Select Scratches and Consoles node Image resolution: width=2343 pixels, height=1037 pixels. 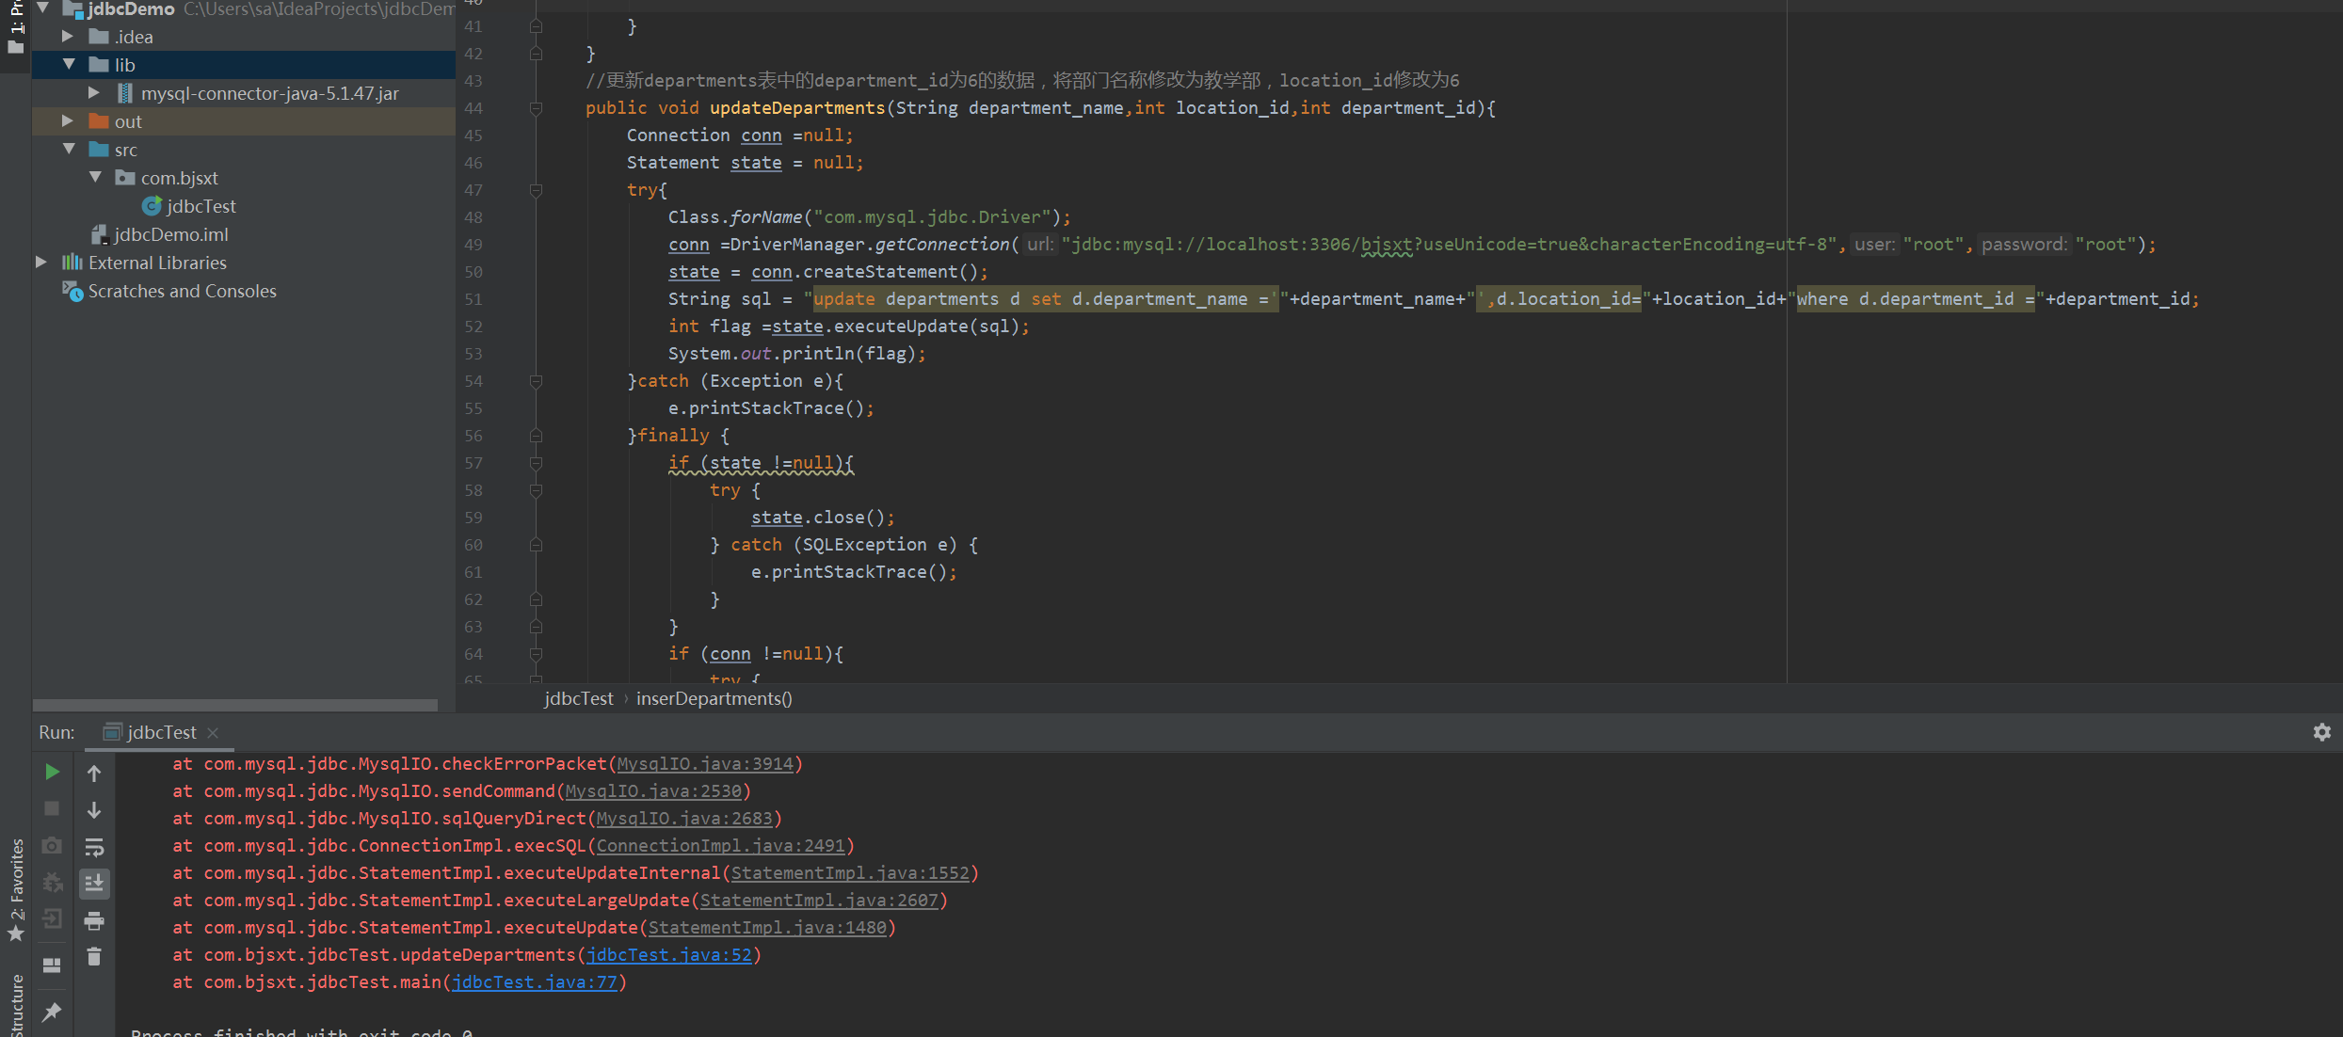pos(183,291)
